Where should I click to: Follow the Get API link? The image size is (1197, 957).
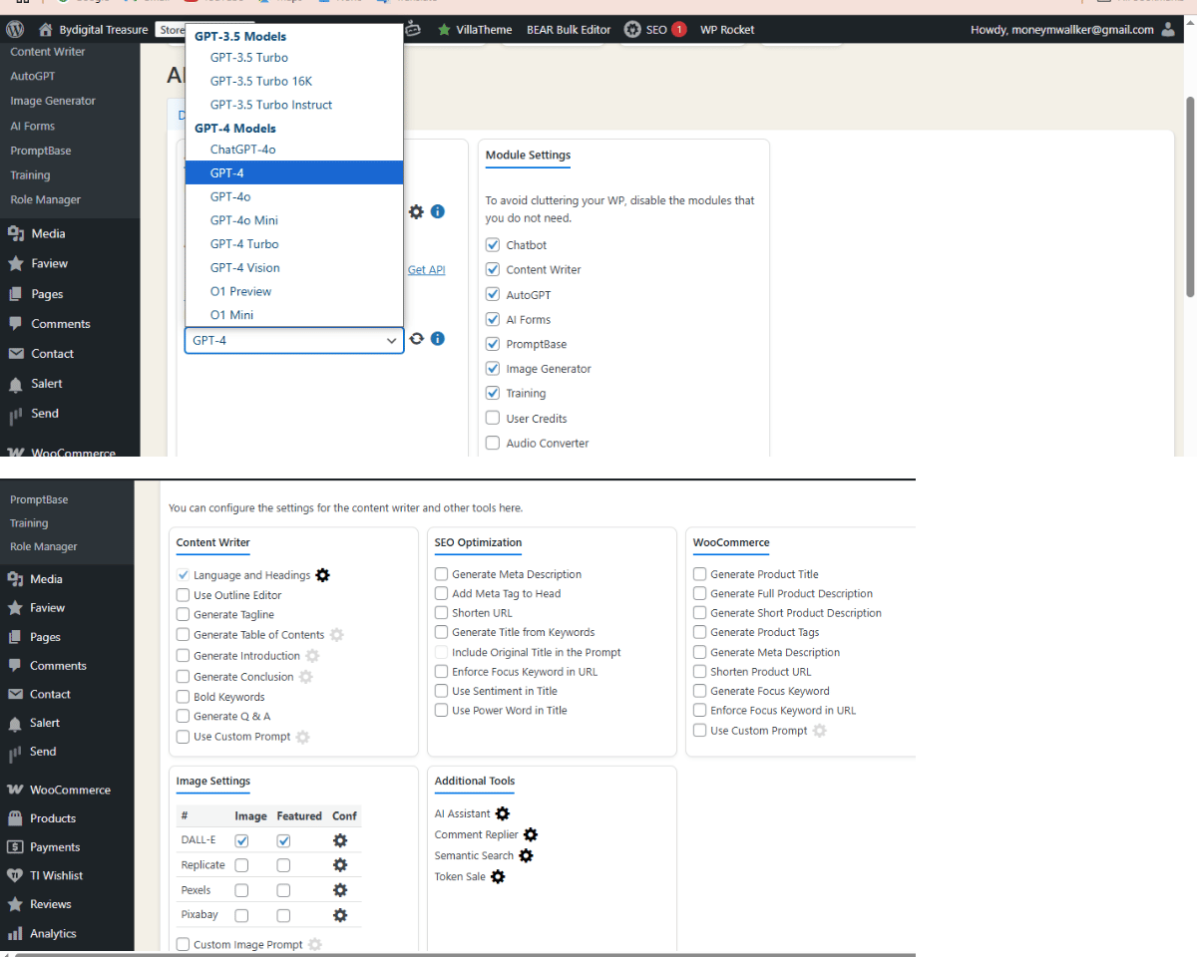tap(426, 270)
